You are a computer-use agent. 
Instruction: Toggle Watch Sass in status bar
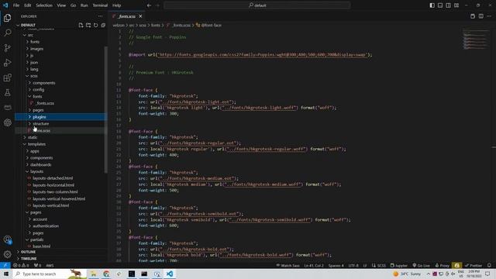[x=288, y=265]
